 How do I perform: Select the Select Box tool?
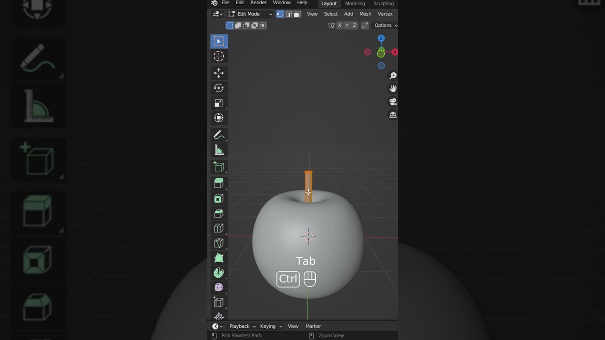(219, 42)
